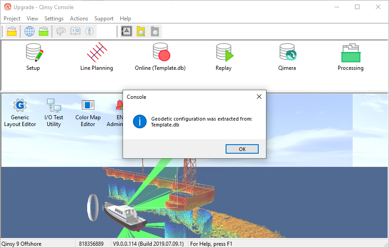This screenshot has width=389, height=248.
Task: Open Line Planning tool
Action: (97, 57)
